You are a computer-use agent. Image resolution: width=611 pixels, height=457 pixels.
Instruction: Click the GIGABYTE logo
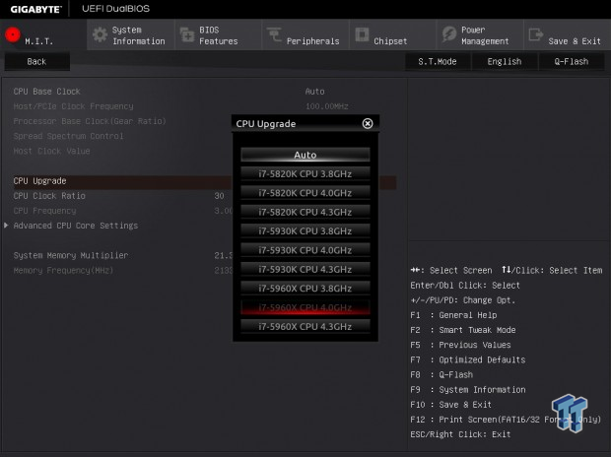pos(35,9)
